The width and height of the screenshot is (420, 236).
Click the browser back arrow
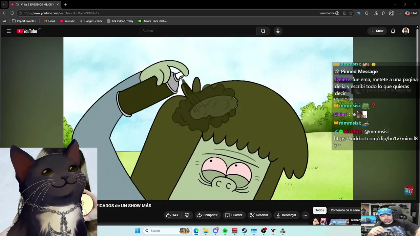point(4,13)
